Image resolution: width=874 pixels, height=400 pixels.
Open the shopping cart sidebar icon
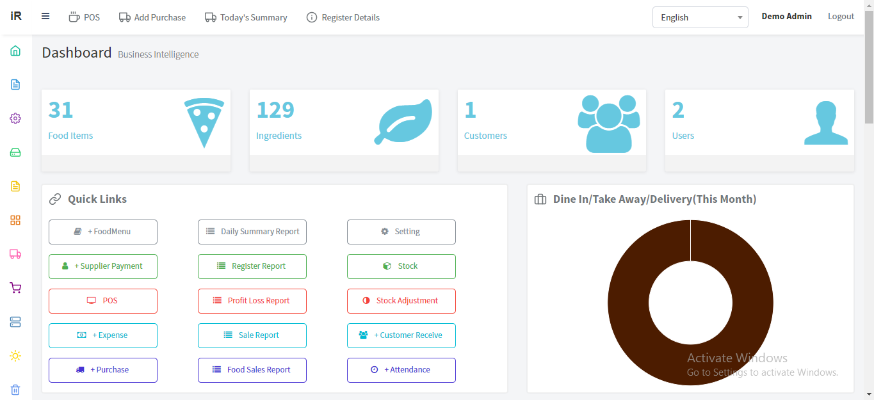pos(15,288)
